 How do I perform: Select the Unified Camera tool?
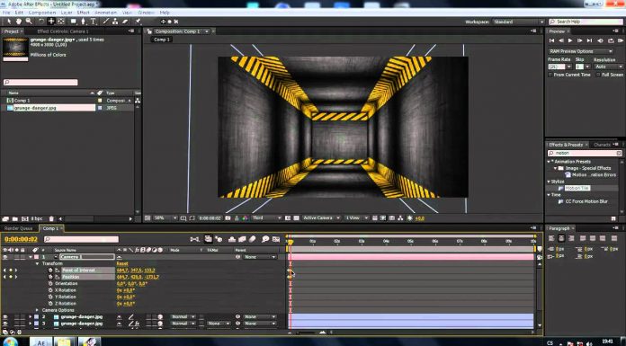click(51, 22)
